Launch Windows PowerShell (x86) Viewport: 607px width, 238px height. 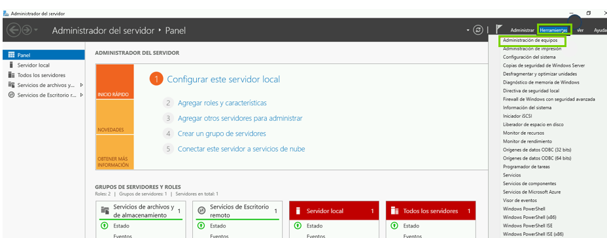point(529,218)
